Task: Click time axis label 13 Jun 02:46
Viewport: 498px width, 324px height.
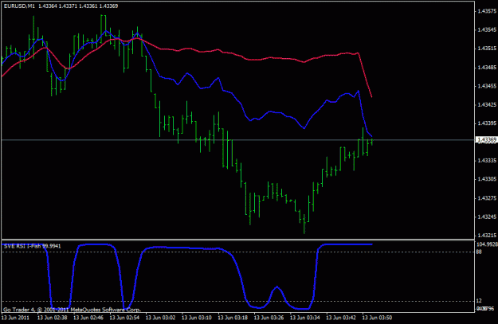Action: point(88,318)
